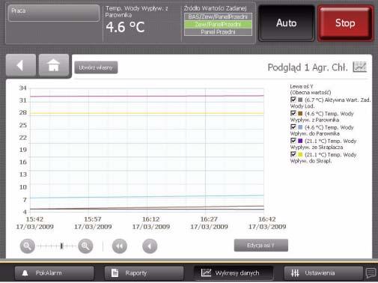Zoom out with the left magnifier icon
Image resolution: width=378 pixels, height=283 pixels.
pos(27,246)
